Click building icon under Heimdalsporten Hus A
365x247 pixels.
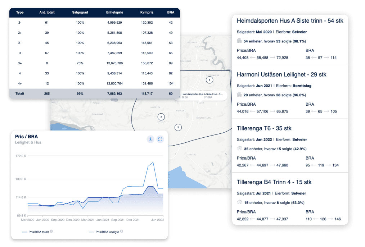[239, 41]
